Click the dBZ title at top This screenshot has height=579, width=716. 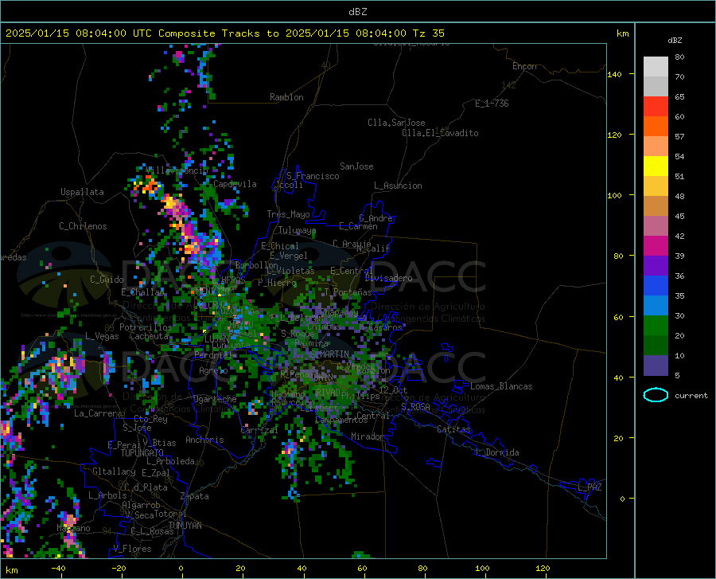coord(357,12)
